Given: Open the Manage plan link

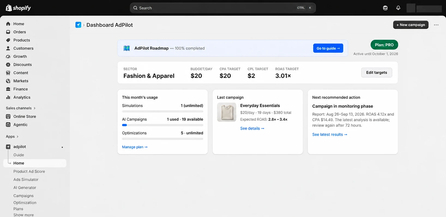Looking at the screenshot, I should [135, 147].
